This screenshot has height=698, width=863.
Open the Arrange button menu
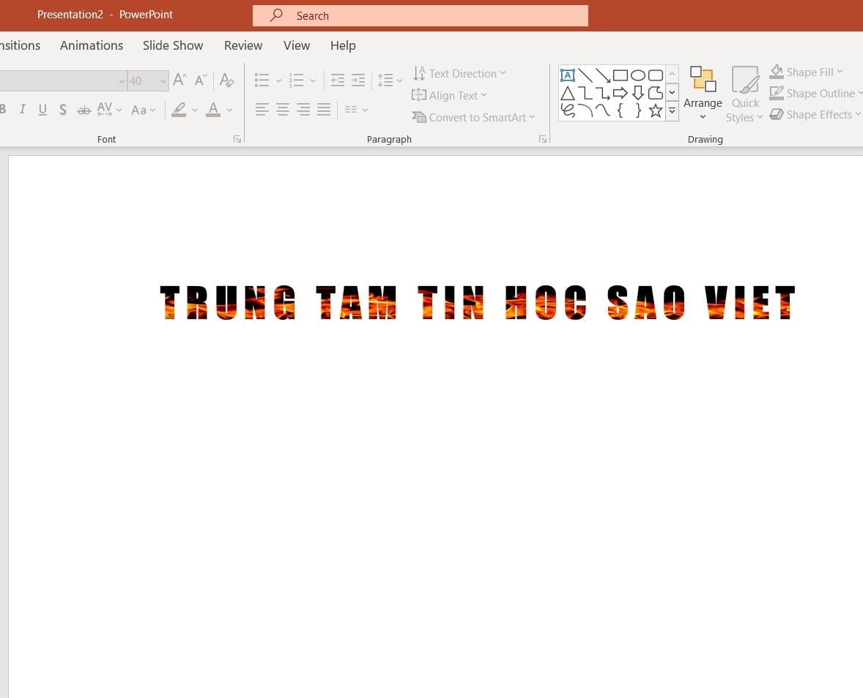click(703, 92)
